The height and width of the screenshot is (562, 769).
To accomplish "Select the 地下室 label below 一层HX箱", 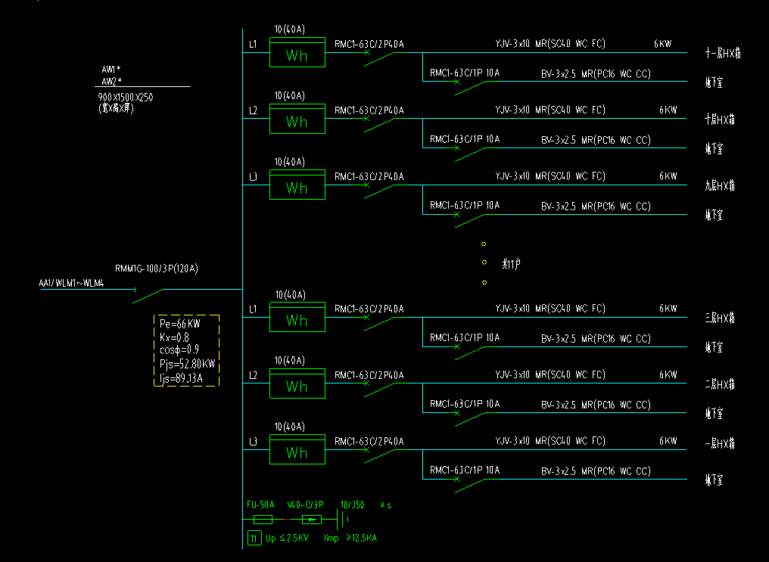I will 714,480.
